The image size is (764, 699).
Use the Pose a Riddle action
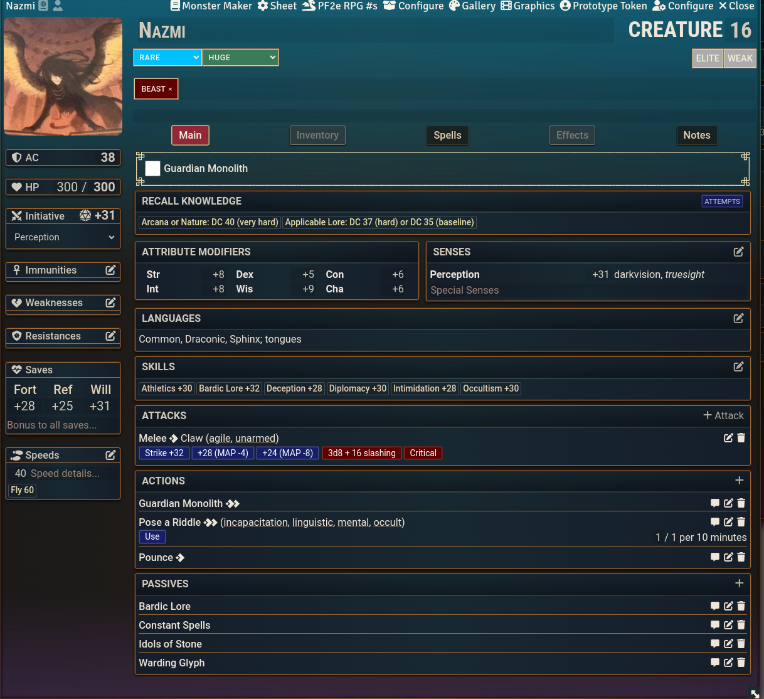[x=152, y=536]
